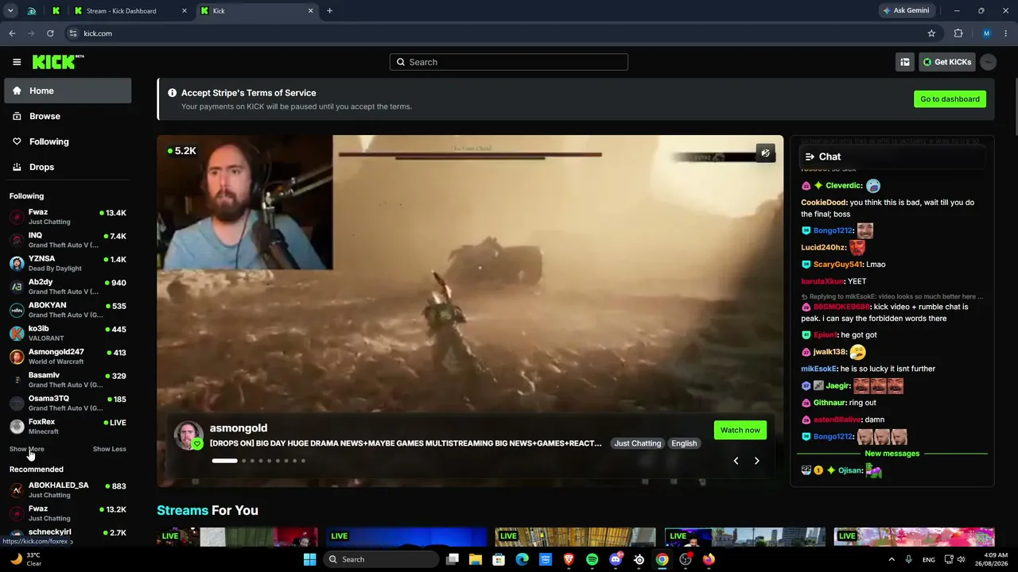Open Windows Start menu
1018x572 pixels.
click(x=309, y=559)
